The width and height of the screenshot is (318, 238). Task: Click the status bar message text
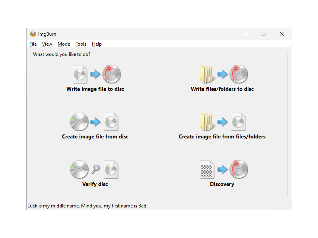(87, 206)
